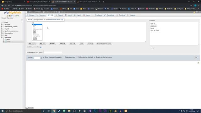Expand the phpmyadmin database node
The height and width of the screenshot is (113, 201).
pos(2,33)
